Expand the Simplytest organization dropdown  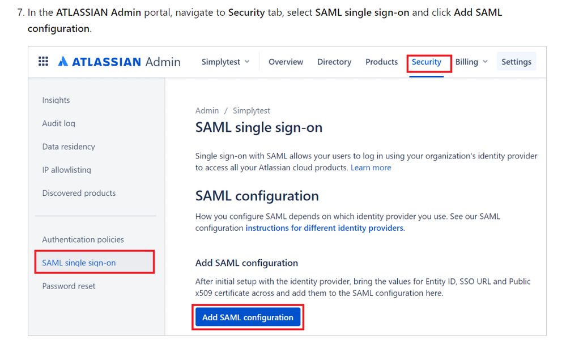(x=225, y=62)
